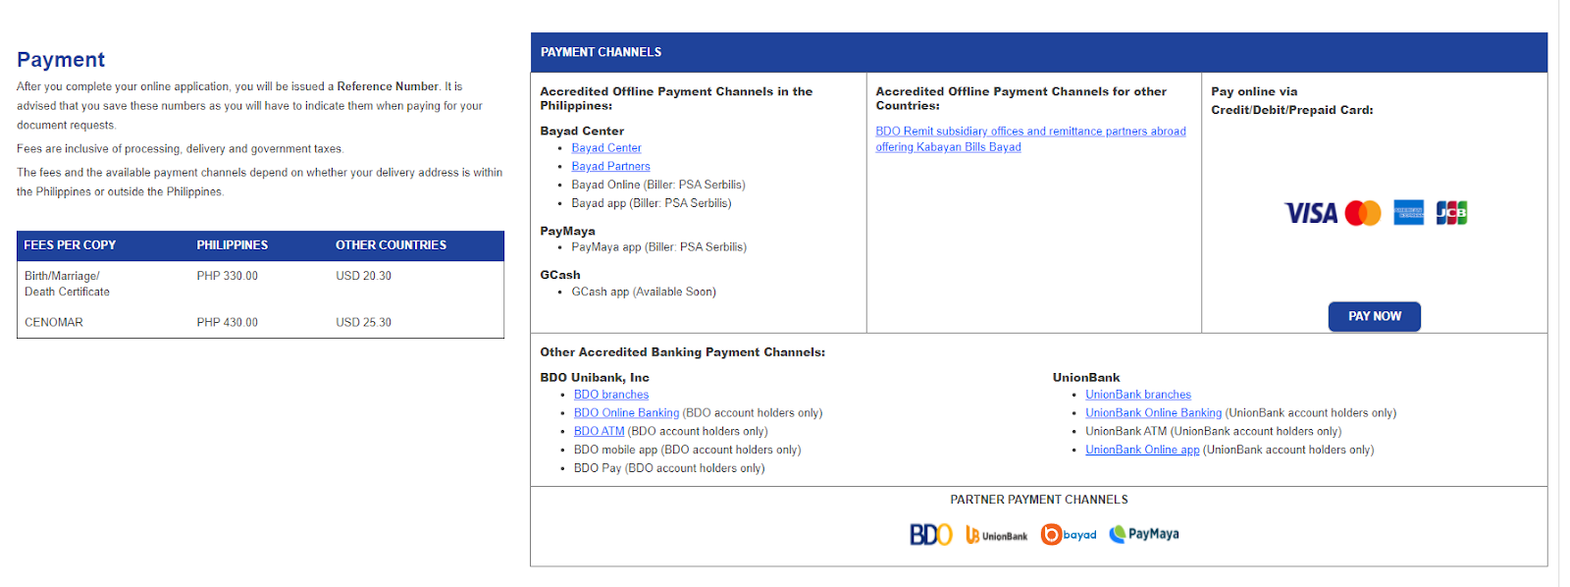Click the PHP 330.00 fee cell
Screen dimensions: 1570x587
[x=227, y=276]
